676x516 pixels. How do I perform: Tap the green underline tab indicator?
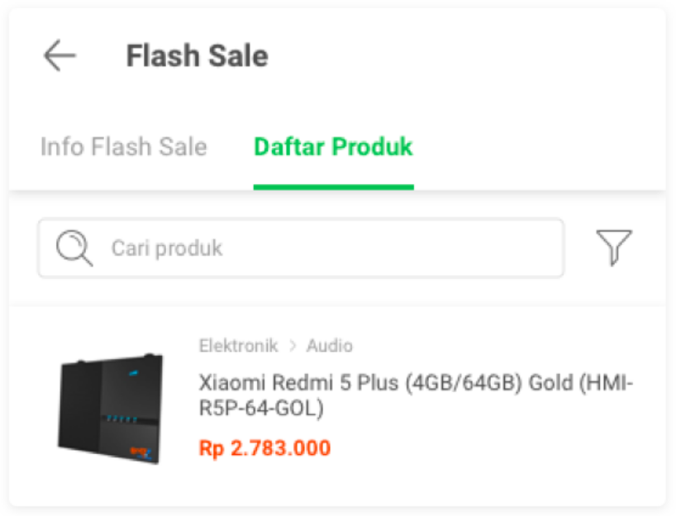click(x=333, y=187)
